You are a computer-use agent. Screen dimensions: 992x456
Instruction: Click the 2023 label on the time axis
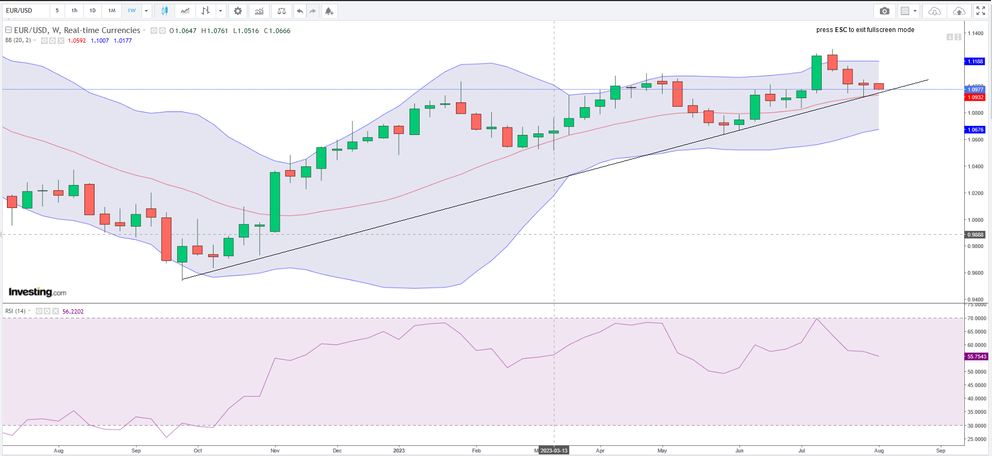pos(399,451)
